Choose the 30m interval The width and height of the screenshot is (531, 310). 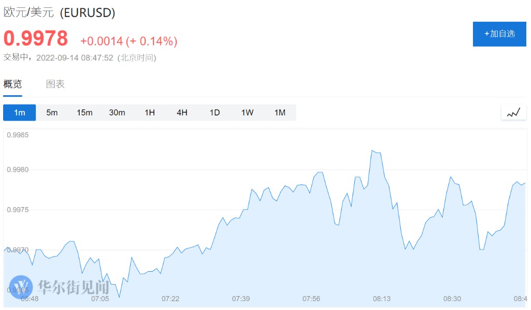coord(117,112)
